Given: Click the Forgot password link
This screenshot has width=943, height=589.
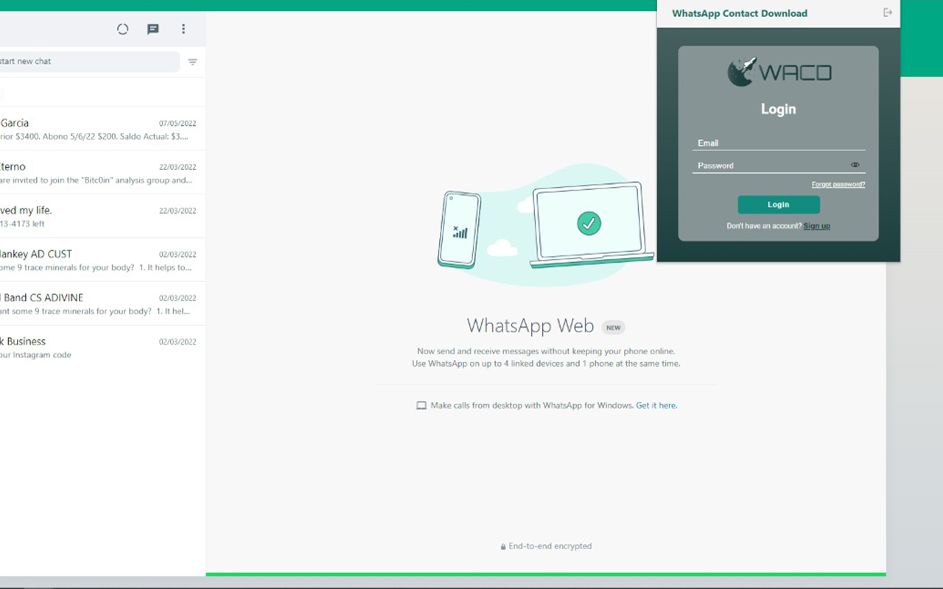Looking at the screenshot, I should click(x=838, y=184).
